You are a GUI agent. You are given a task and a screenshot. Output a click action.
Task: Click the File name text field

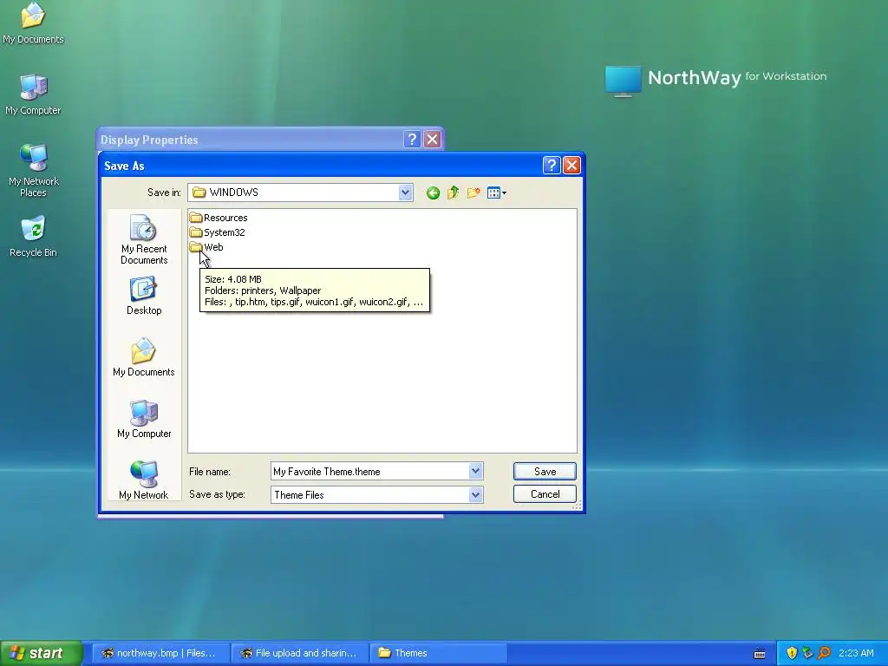point(370,471)
